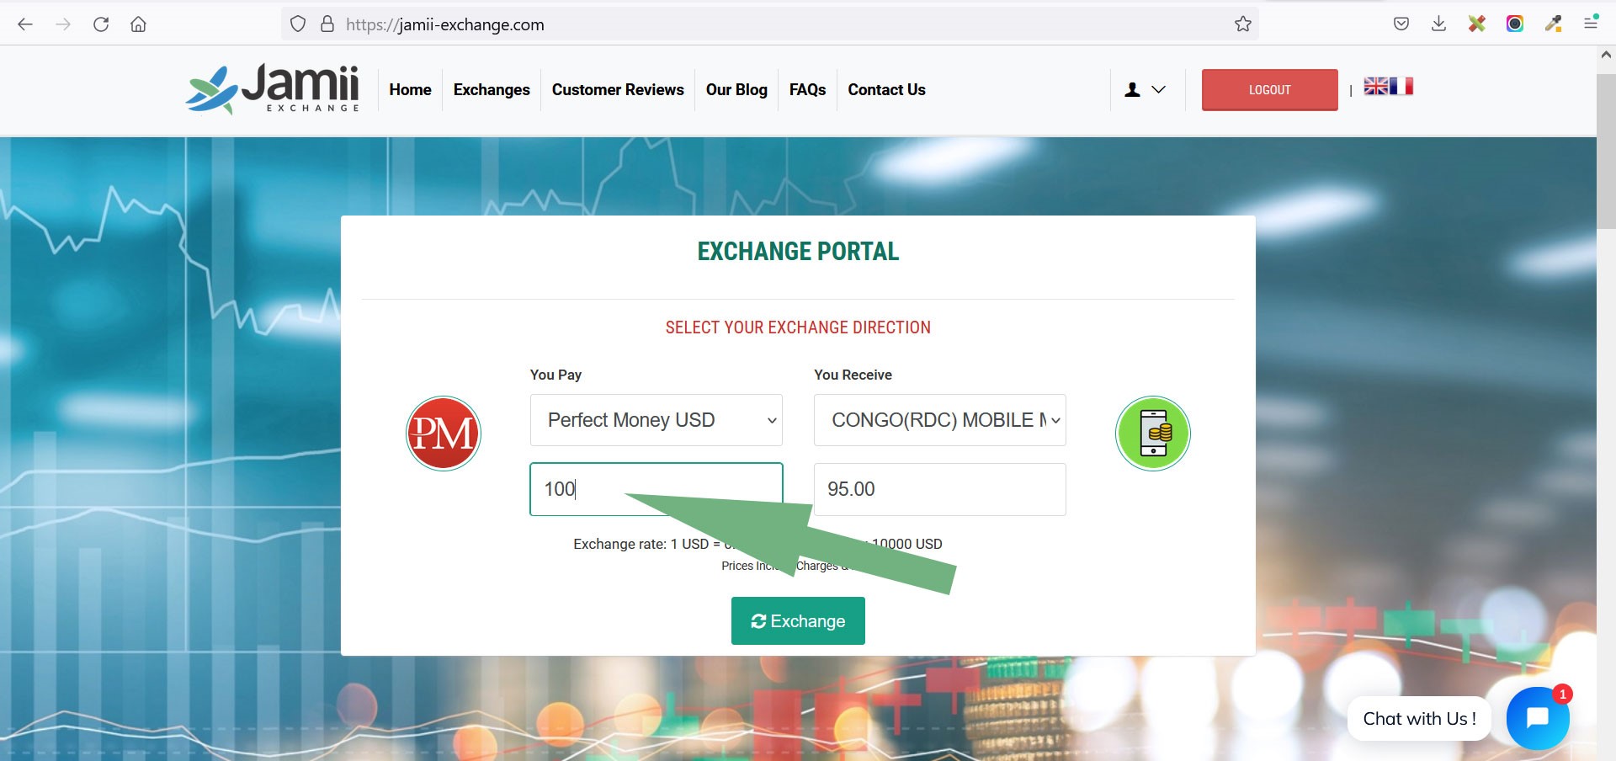Click the Chat with Us! label
1616x761 pixels.
(x=1419, y=718)
